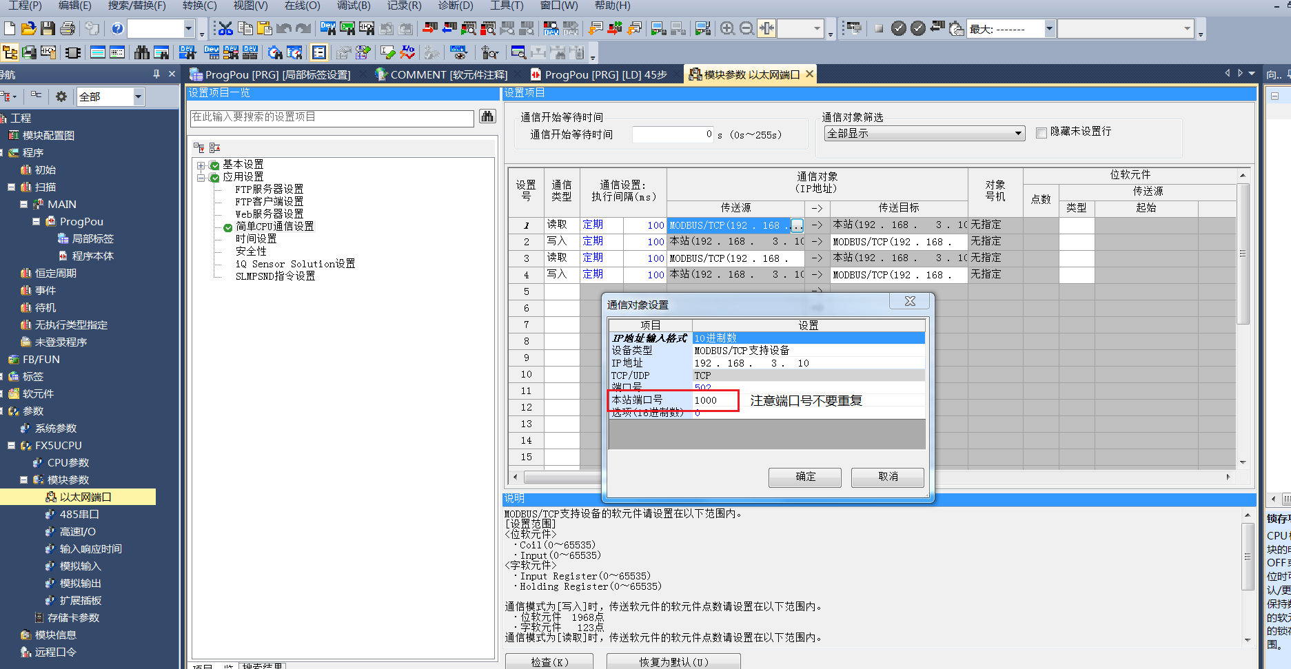
Task: Collapse the 应用设置 tree node
Action: 201,178
